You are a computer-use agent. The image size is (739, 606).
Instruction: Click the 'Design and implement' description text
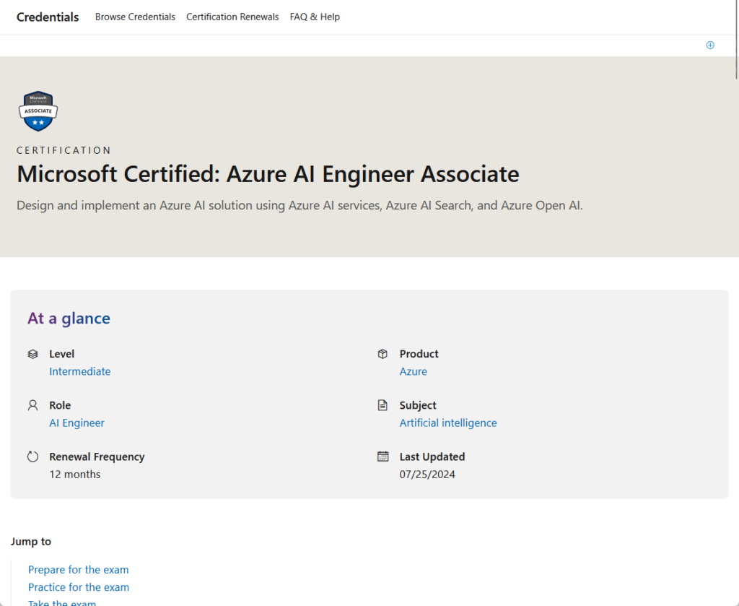click(299, 206)
